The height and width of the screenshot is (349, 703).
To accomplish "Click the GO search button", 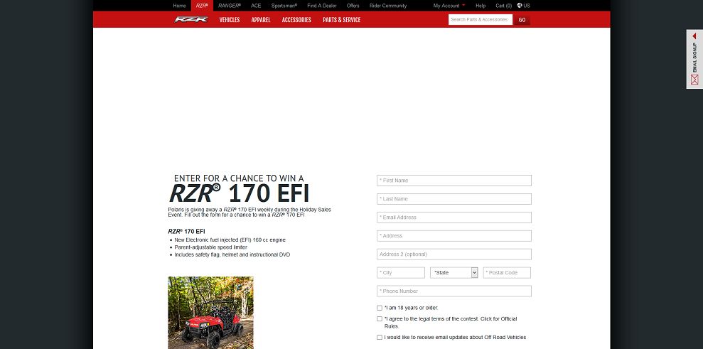I will click(522, 20).
